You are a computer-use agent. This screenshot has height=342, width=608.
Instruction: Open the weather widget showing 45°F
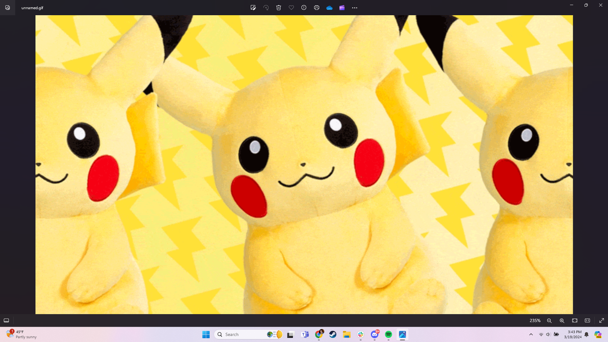[23, 334]
